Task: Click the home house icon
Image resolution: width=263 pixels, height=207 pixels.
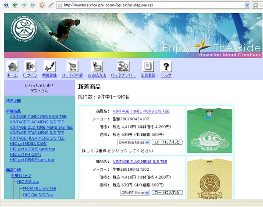Action: 12,67
